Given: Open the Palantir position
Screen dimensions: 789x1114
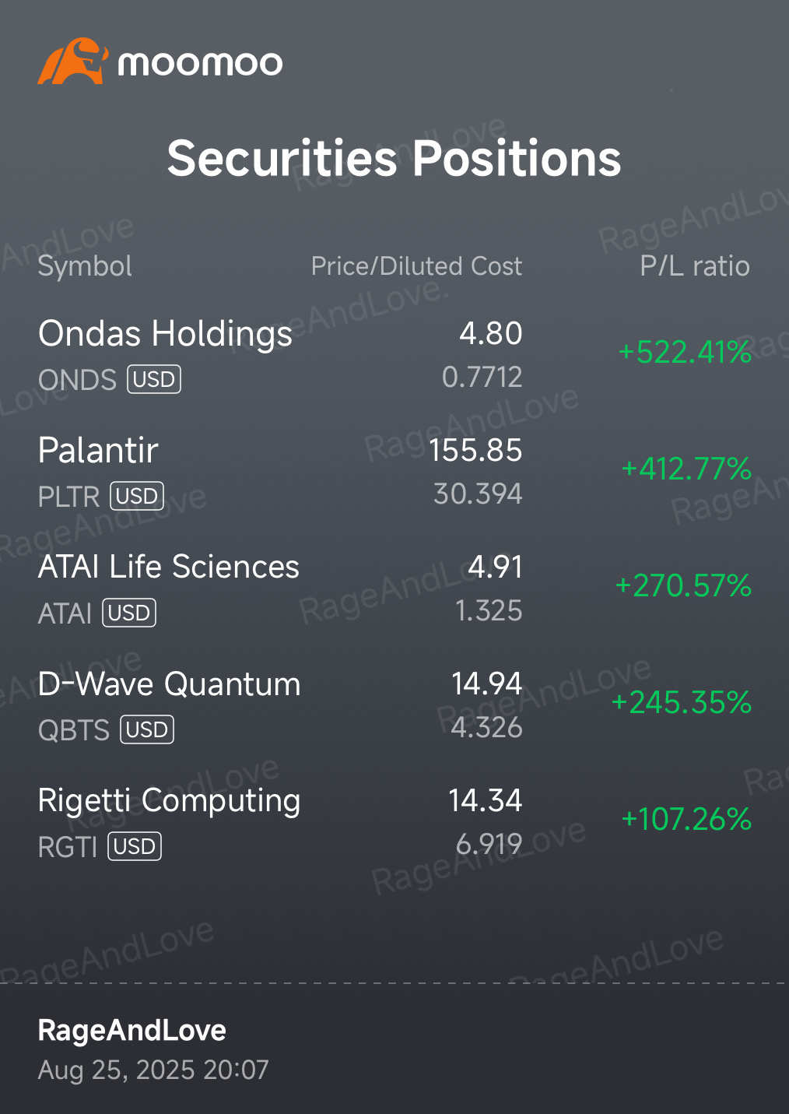Looking at the screenshot, I should 98,451.
